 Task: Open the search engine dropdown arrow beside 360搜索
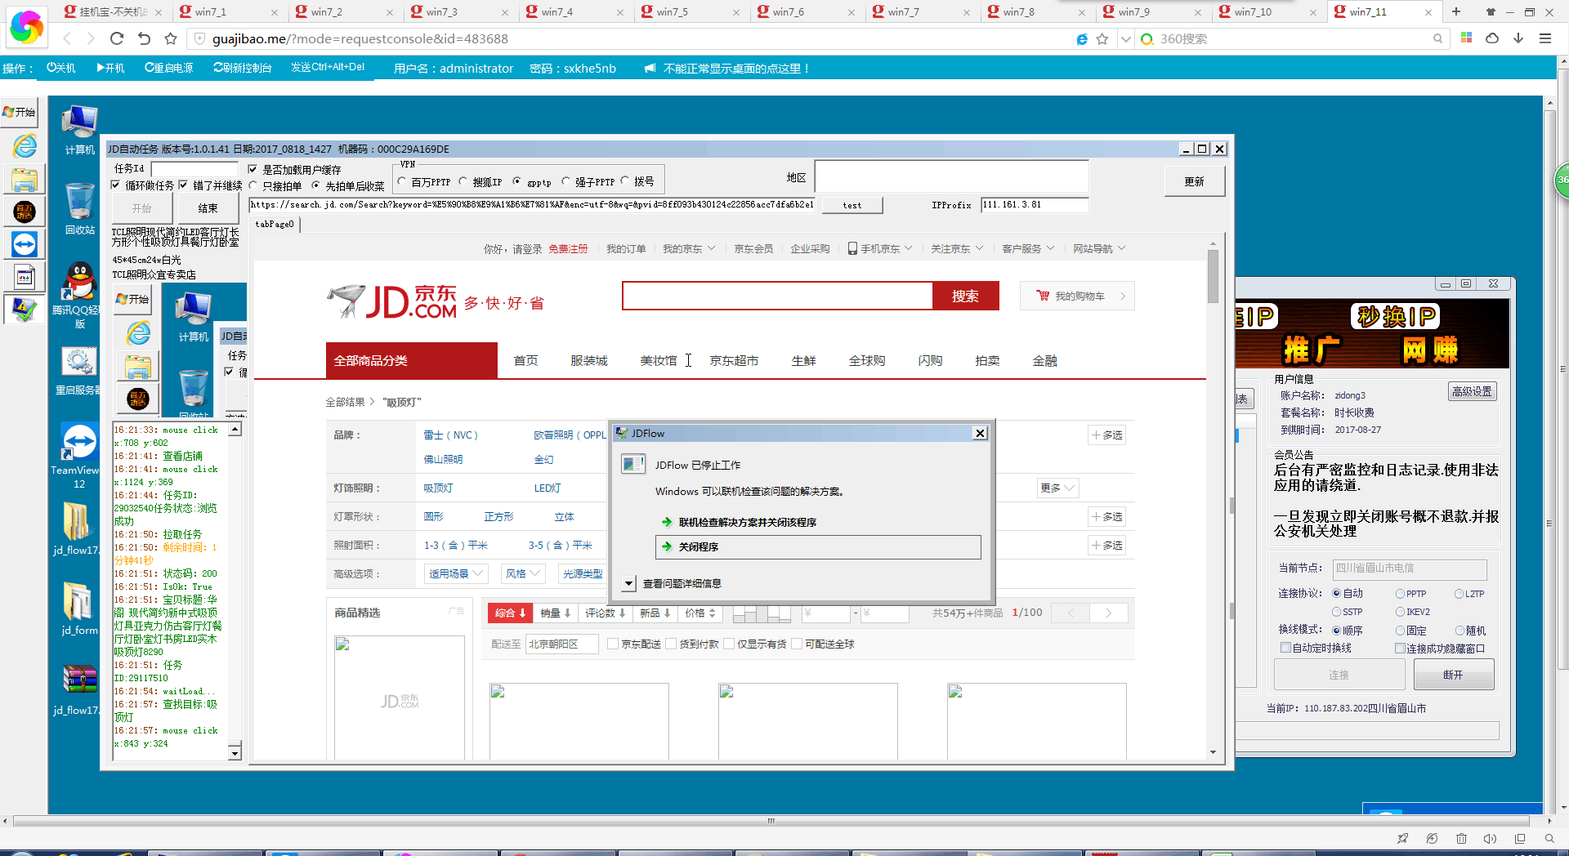[1126, 39]
